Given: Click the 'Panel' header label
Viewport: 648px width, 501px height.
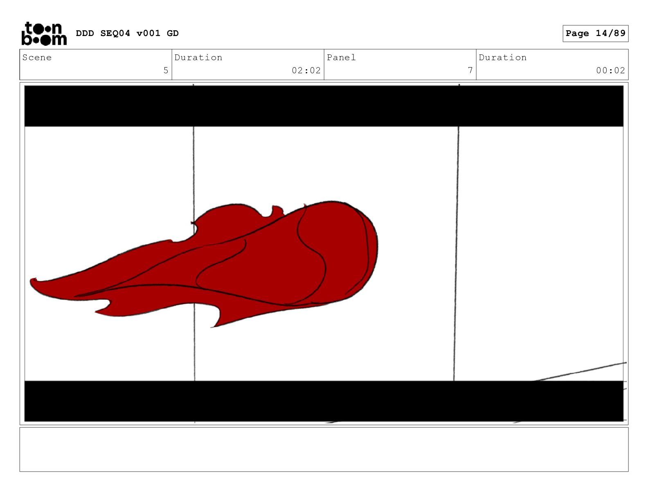Looking at the screenshot, I should [x=341, y=57].
